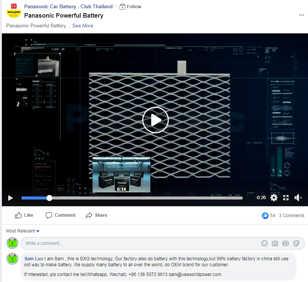Click the Panasonic Powerful Battery title
308x282 pixels.
64,15
